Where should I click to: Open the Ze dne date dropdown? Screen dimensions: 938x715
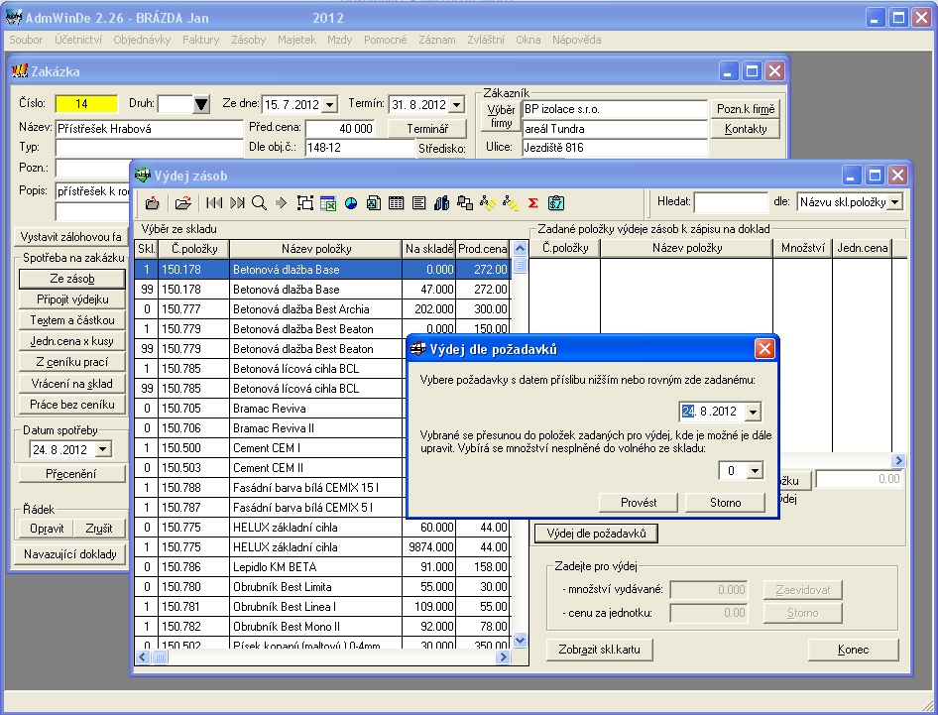pos(329,105)
